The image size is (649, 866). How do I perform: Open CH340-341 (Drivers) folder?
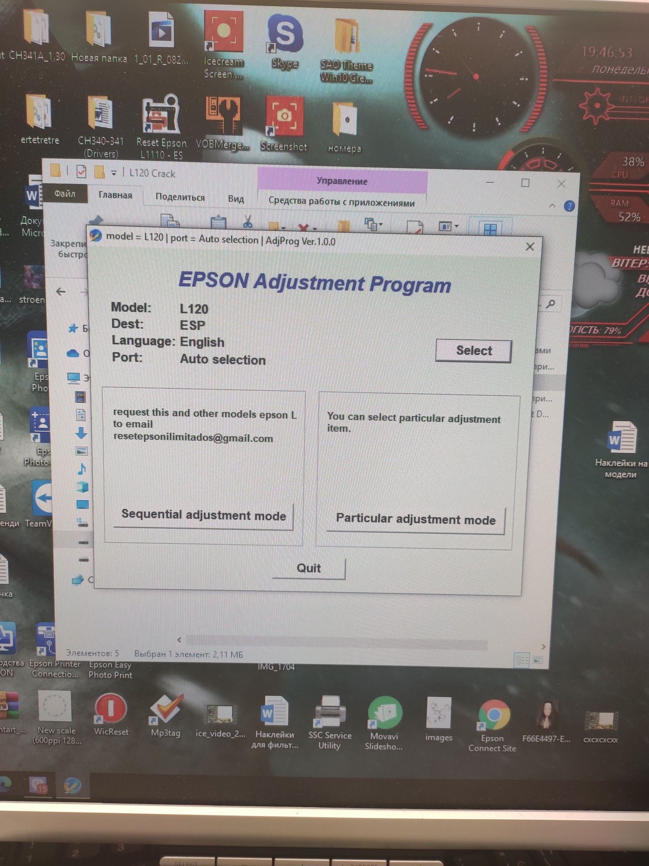[x=100, y=127]
